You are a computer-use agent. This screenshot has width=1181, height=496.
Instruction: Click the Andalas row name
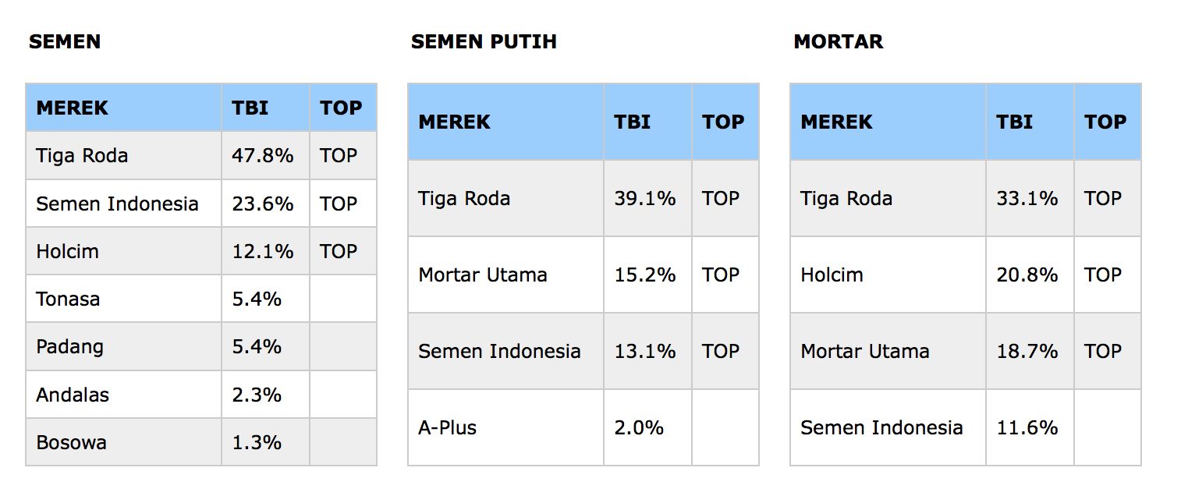click(73, 395)
